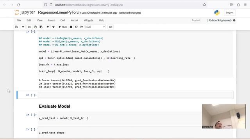Image resolution: width=250 pixels, height=140 pixels.
Task: Click the output line 20 loss= tensor(0.6226
Action: tap(77, 84)
